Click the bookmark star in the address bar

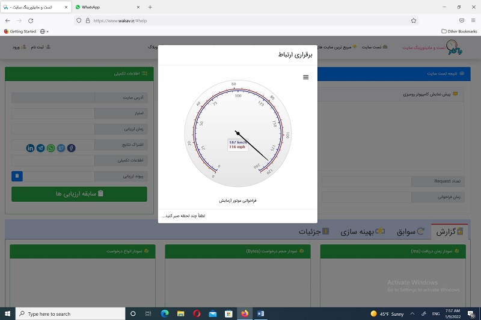(x=414, y=20)
